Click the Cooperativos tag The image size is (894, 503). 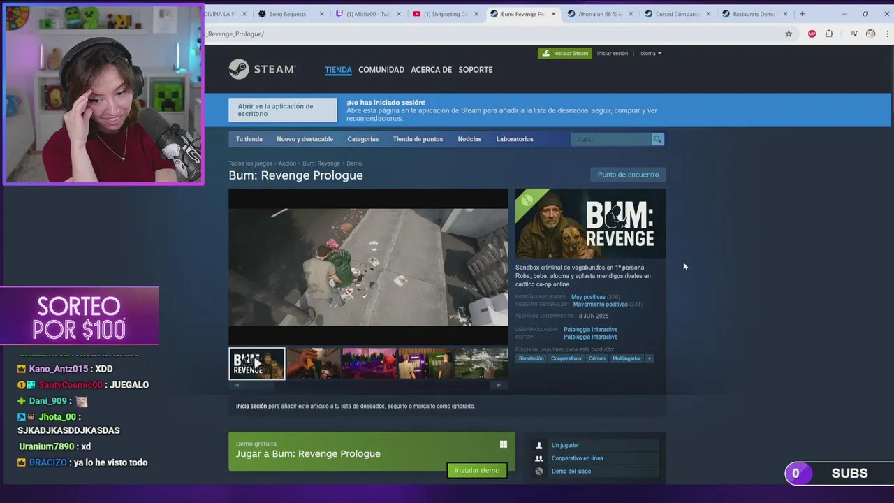point(566,358)
